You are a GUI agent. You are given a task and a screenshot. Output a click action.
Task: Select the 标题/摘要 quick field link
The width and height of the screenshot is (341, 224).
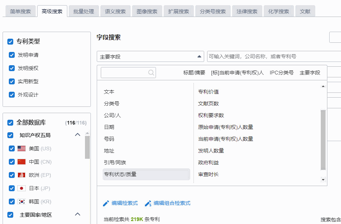(194, 73)
